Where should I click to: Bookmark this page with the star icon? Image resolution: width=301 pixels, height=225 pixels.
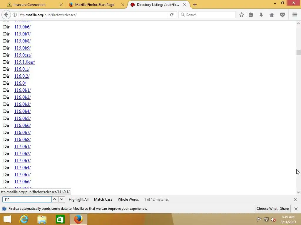pos(242,15)
